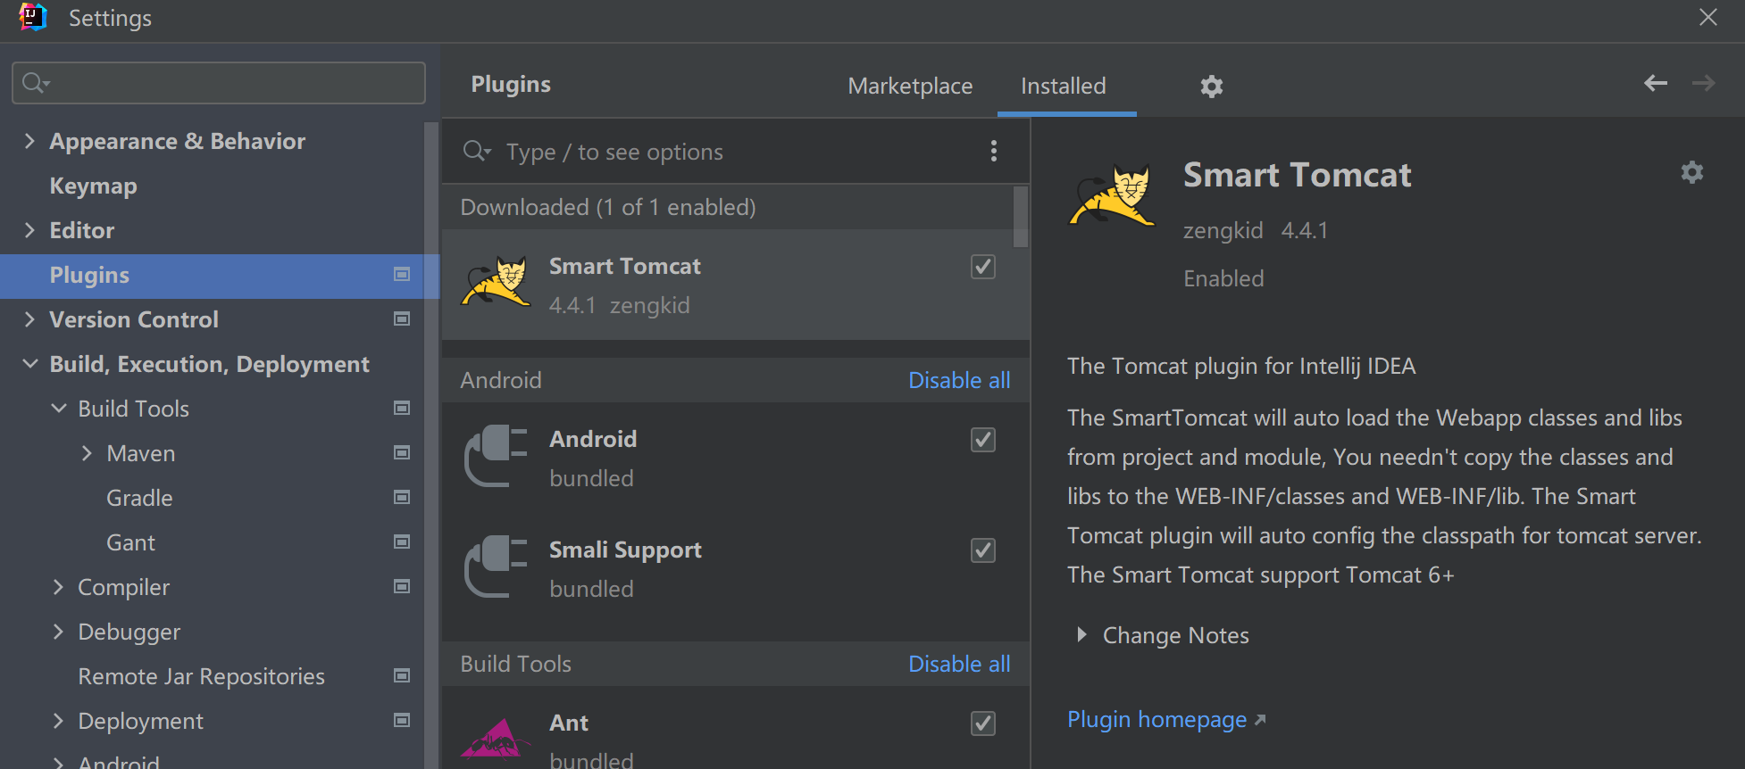The width and height of the screenshot is (1745, 769).
Task: Toggle the Ant plugin checkbox
Action: click(982, 724)
